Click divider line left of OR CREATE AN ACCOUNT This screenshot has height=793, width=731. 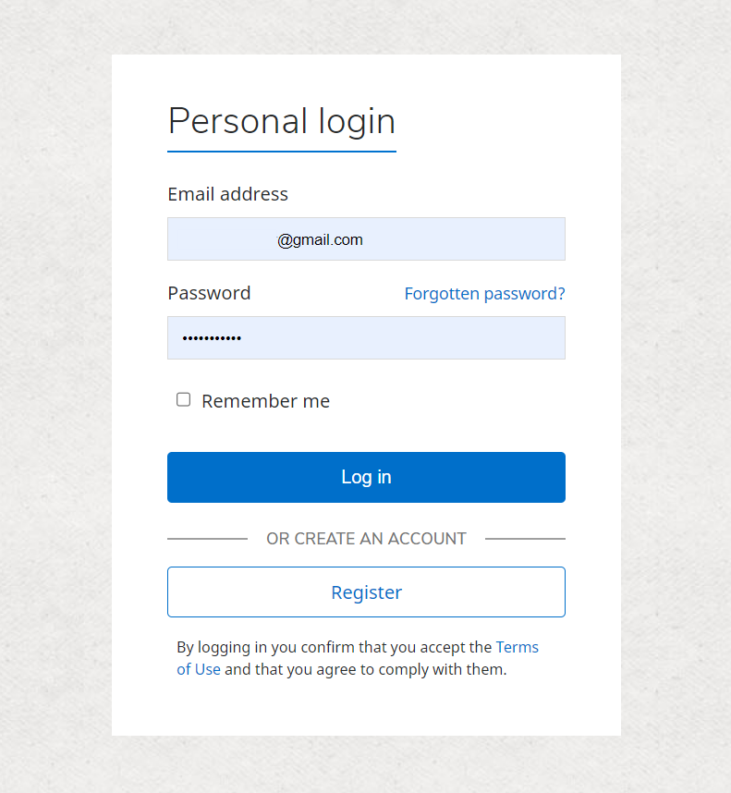(x=208, y=539)
